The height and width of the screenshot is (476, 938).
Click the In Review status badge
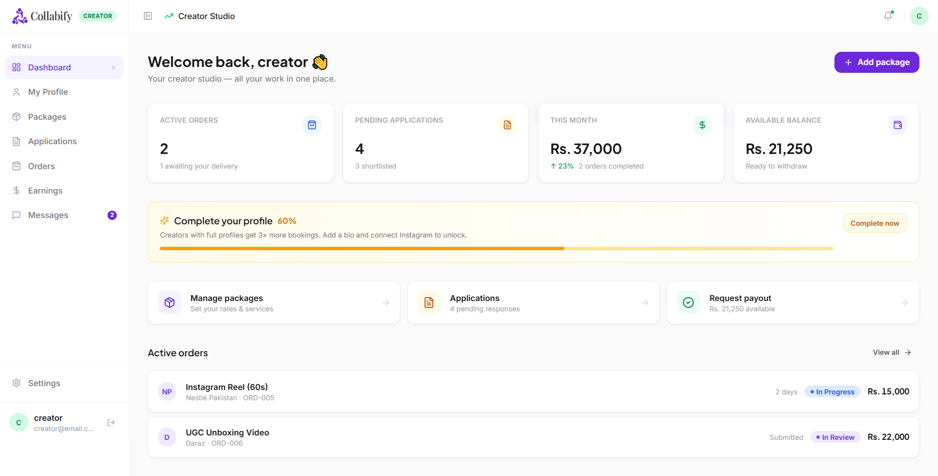pos(835,437)
